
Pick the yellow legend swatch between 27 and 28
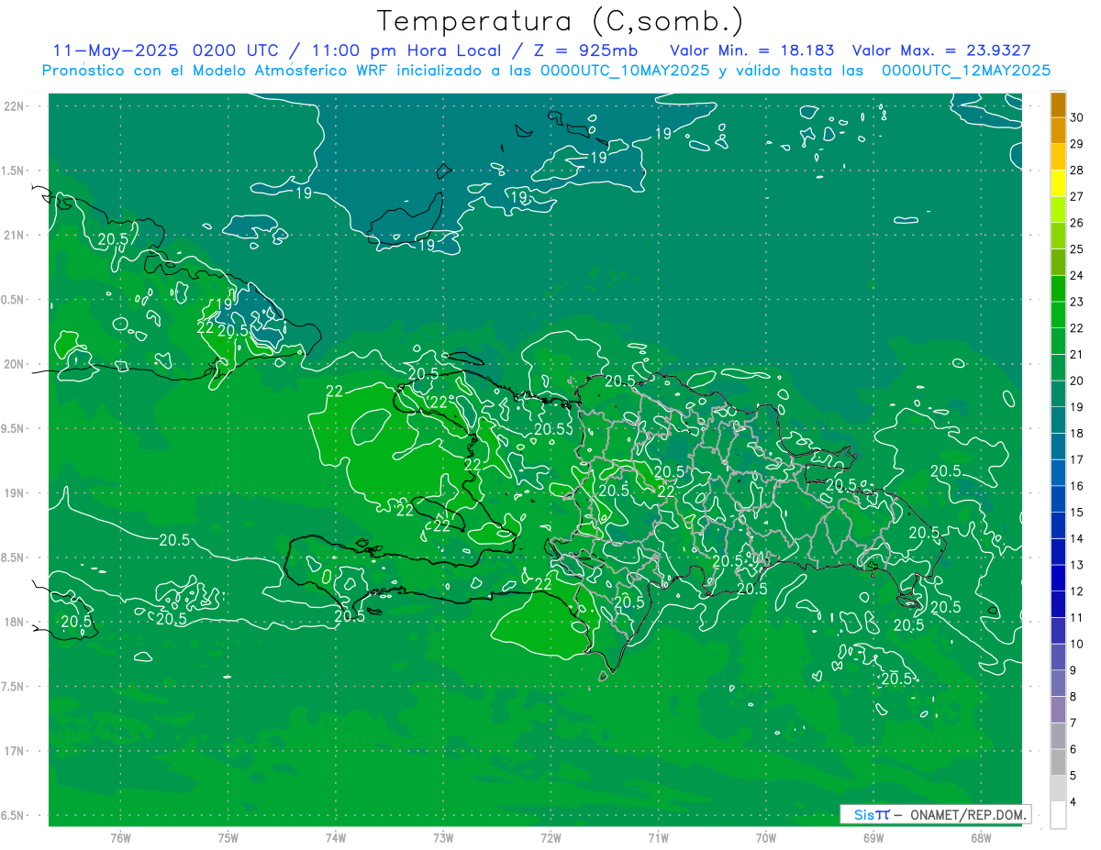(x=1058, y=183)
